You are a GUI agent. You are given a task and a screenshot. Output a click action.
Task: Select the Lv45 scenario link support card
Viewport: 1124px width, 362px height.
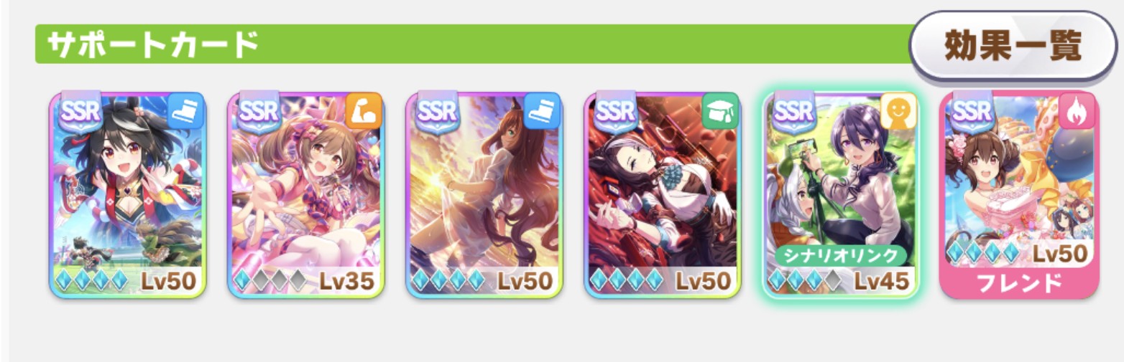tap(841, 195)
